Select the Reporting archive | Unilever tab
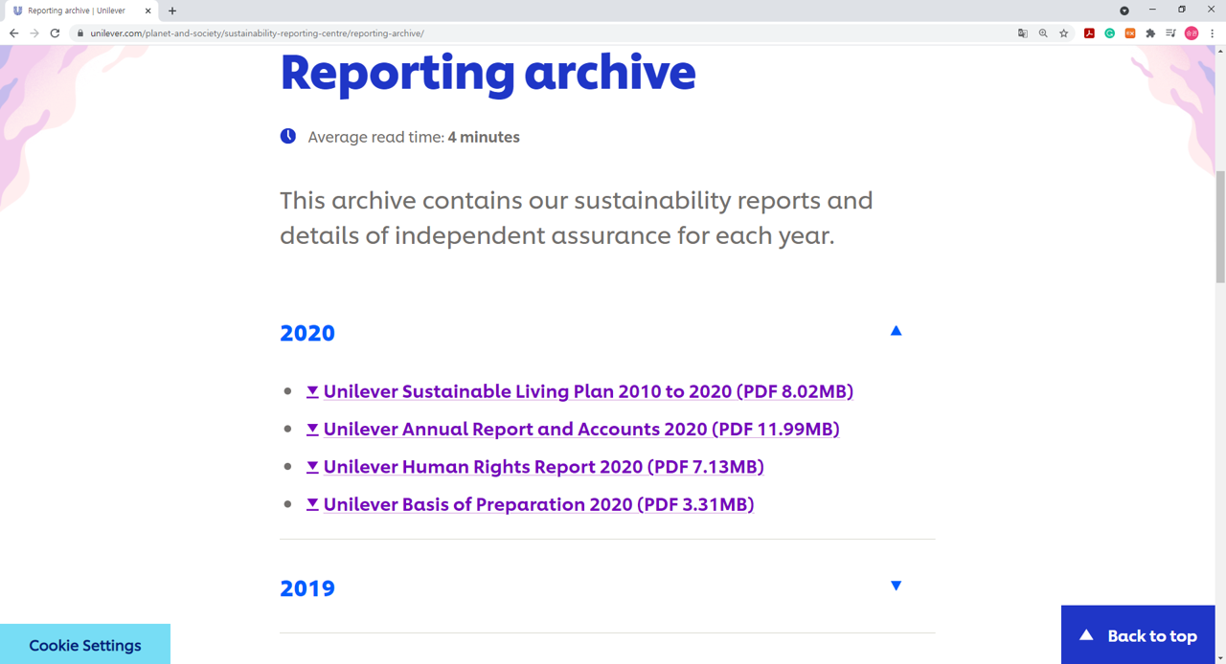 coord(81,11)
